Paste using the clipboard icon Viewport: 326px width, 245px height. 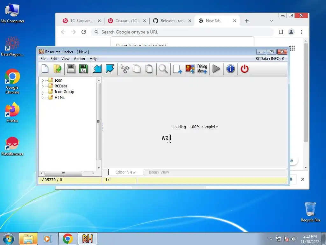coord(149,69)
